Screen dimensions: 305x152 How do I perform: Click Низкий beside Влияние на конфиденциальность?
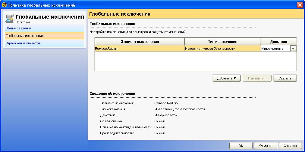tap(160, 127)
